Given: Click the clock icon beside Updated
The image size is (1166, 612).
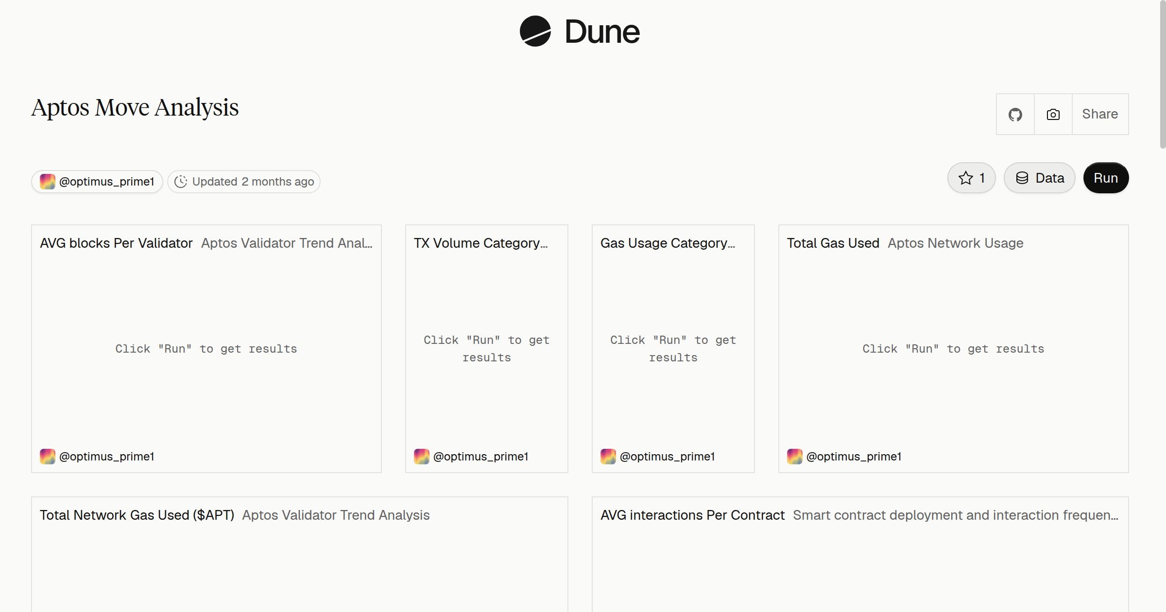Looking at the screenshot, I should pyautogui.click(x=181, y=182).
